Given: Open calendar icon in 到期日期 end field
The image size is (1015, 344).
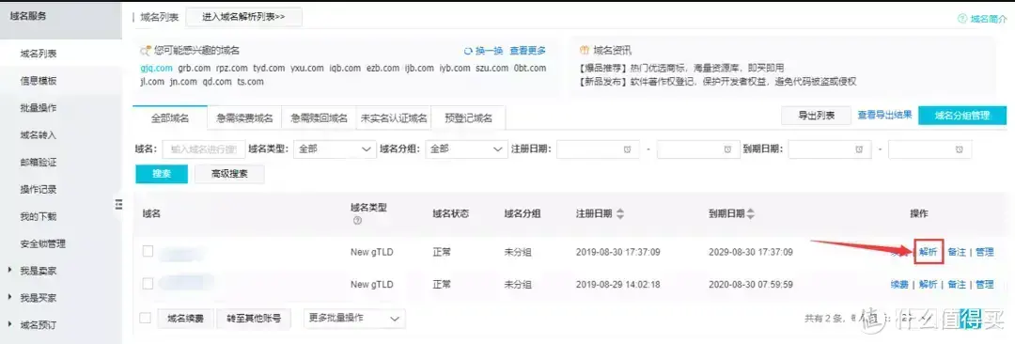Looking at the screenshot, I should [959, 149].
